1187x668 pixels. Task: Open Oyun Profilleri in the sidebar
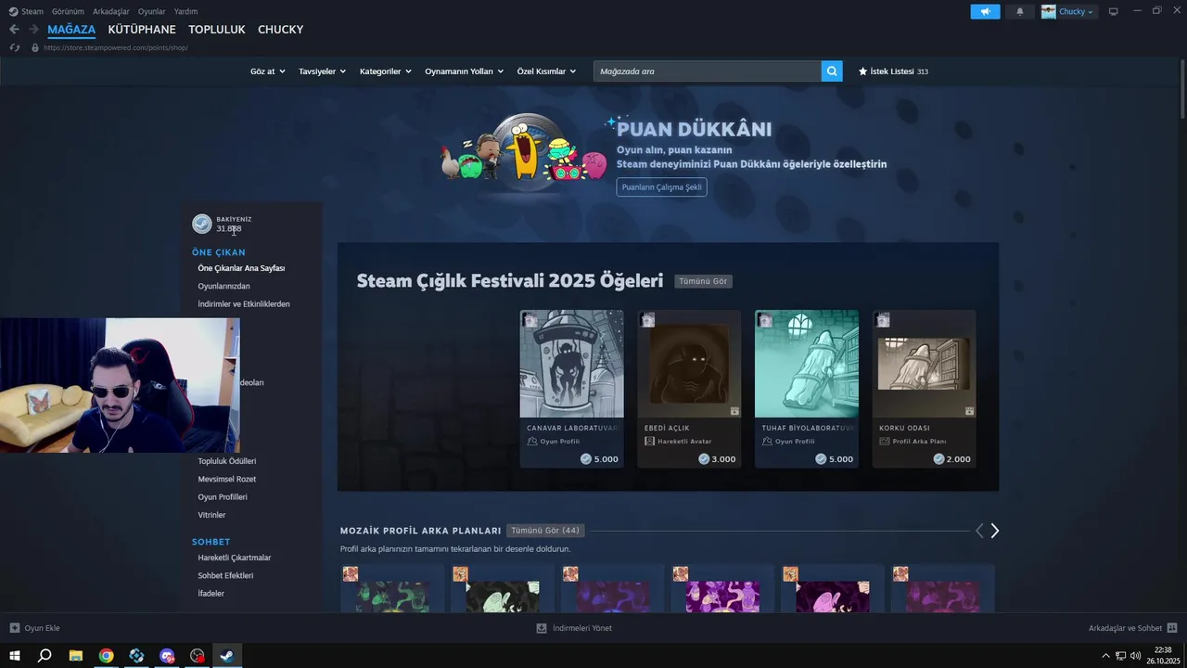point(223,496)
